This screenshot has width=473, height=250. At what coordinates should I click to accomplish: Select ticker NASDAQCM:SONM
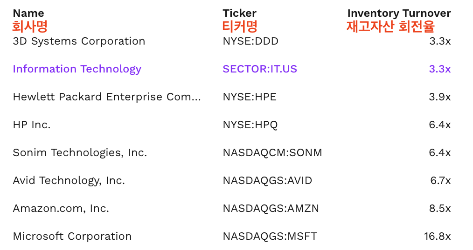[x=272, y=152]
